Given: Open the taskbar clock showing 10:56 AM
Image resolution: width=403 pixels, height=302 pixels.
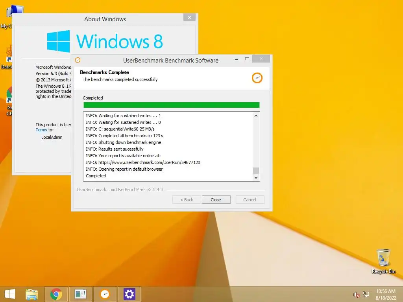Looking at the screenshot, I should tap(386, 291).
